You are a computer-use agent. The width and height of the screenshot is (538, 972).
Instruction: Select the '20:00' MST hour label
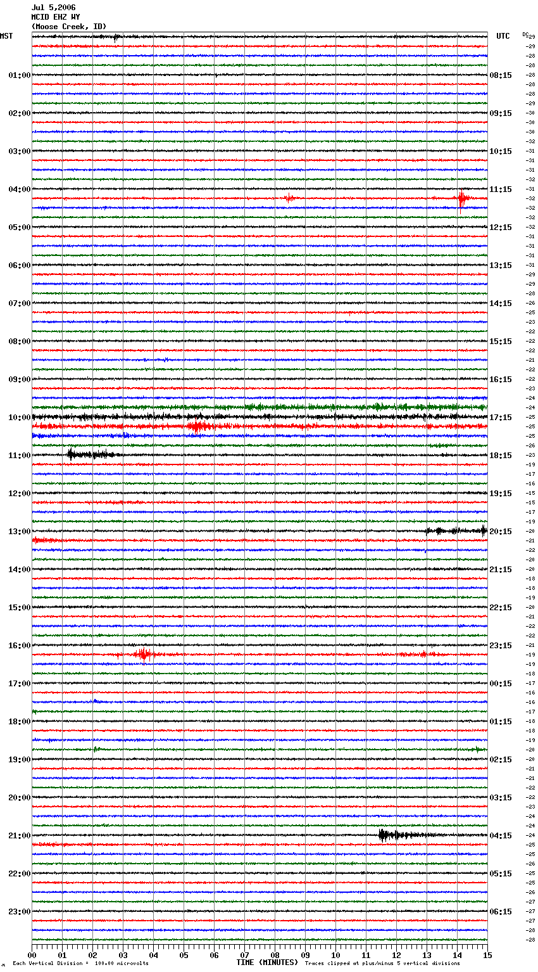pyautogui.click(x=20, y=798)
